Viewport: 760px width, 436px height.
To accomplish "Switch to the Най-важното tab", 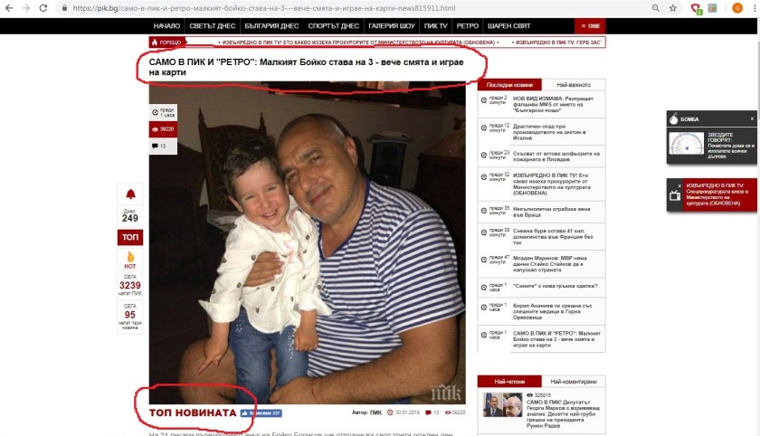I will 574,85.
